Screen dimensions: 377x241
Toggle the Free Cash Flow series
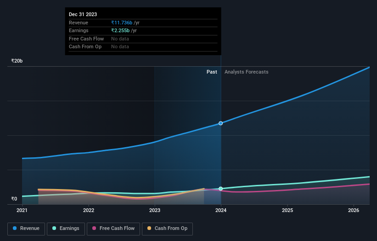coord(113,229)
